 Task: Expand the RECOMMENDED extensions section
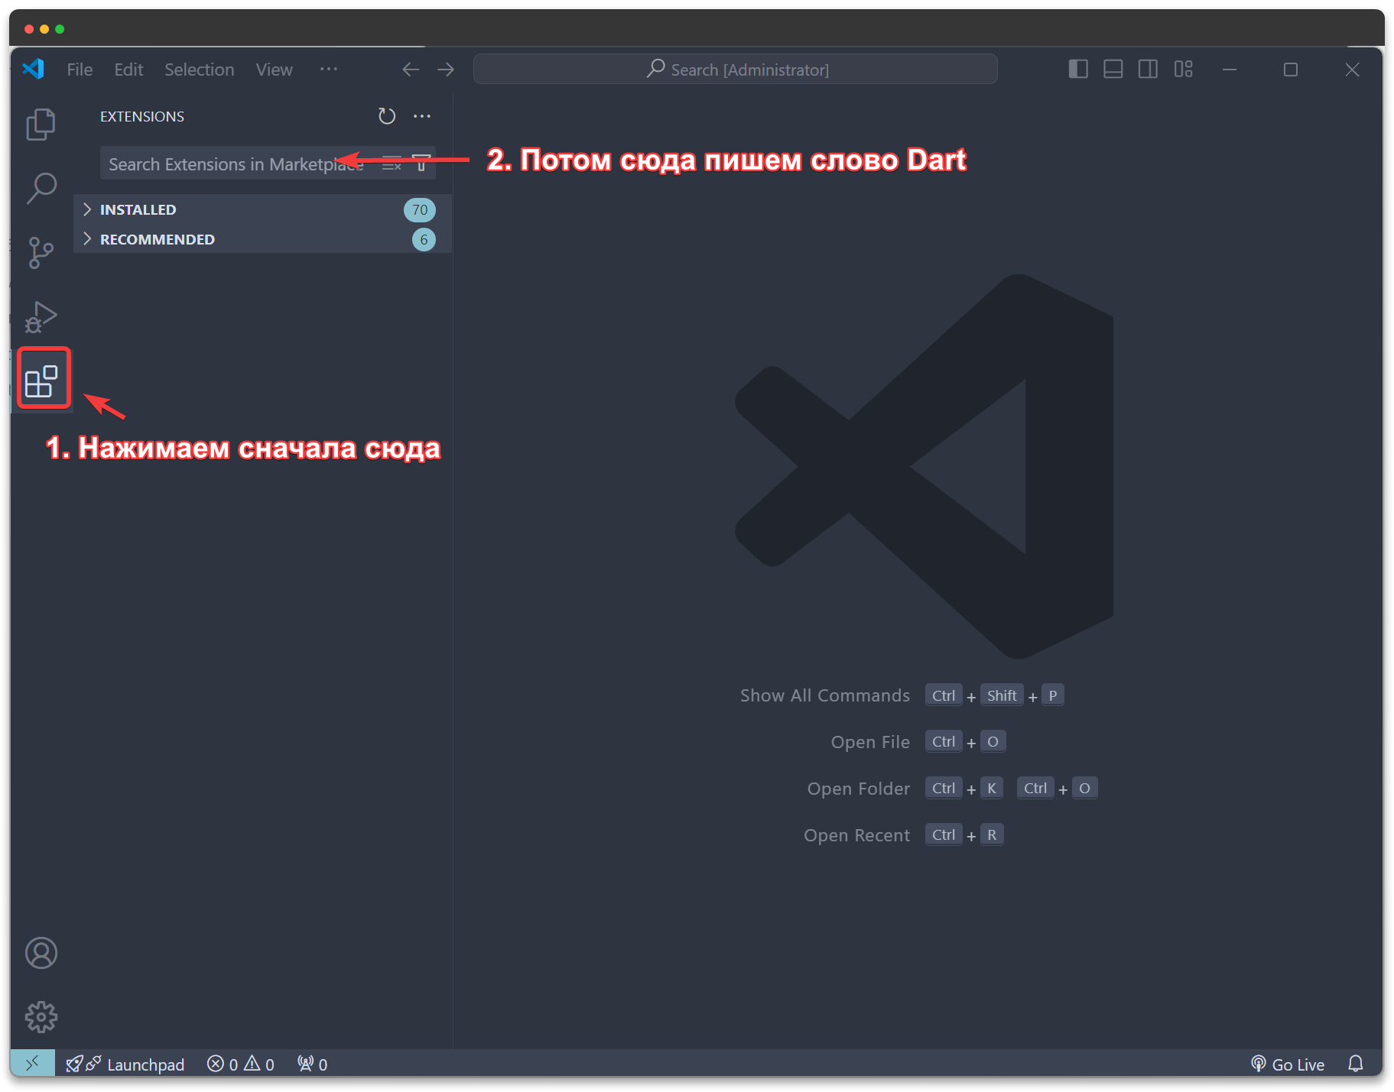coord(157,239)
